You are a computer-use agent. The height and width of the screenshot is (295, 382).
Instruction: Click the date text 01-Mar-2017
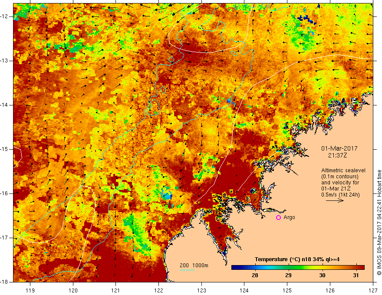[339, 148]
